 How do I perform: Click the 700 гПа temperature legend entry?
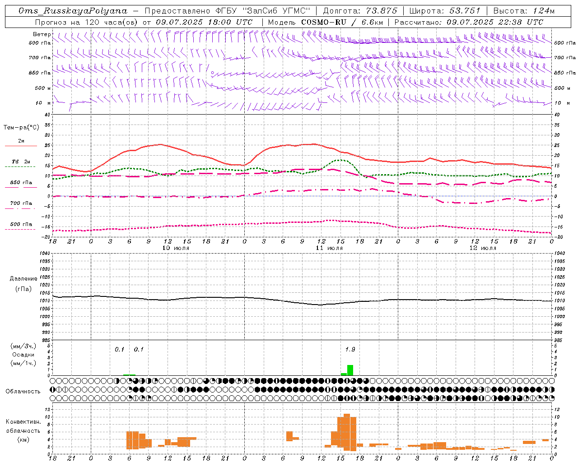21,203
